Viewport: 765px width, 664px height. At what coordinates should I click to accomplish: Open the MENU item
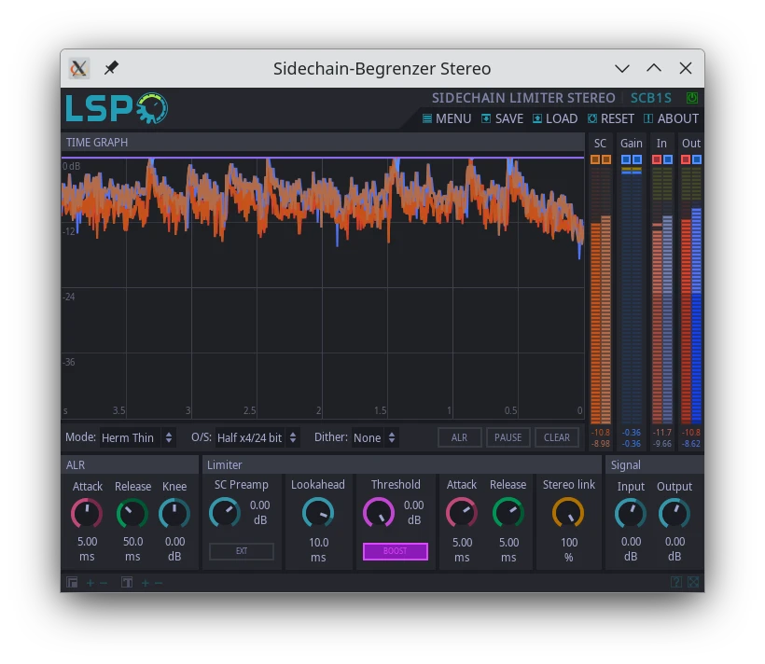(x=446, y=118)
